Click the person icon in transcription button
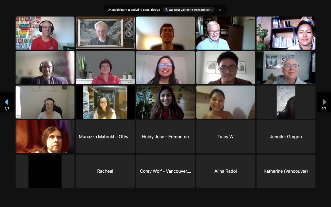 pos(166,10)
